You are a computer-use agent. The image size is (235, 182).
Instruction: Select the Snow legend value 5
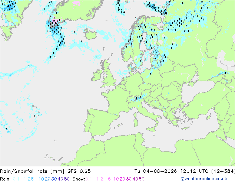pos(109,179)
